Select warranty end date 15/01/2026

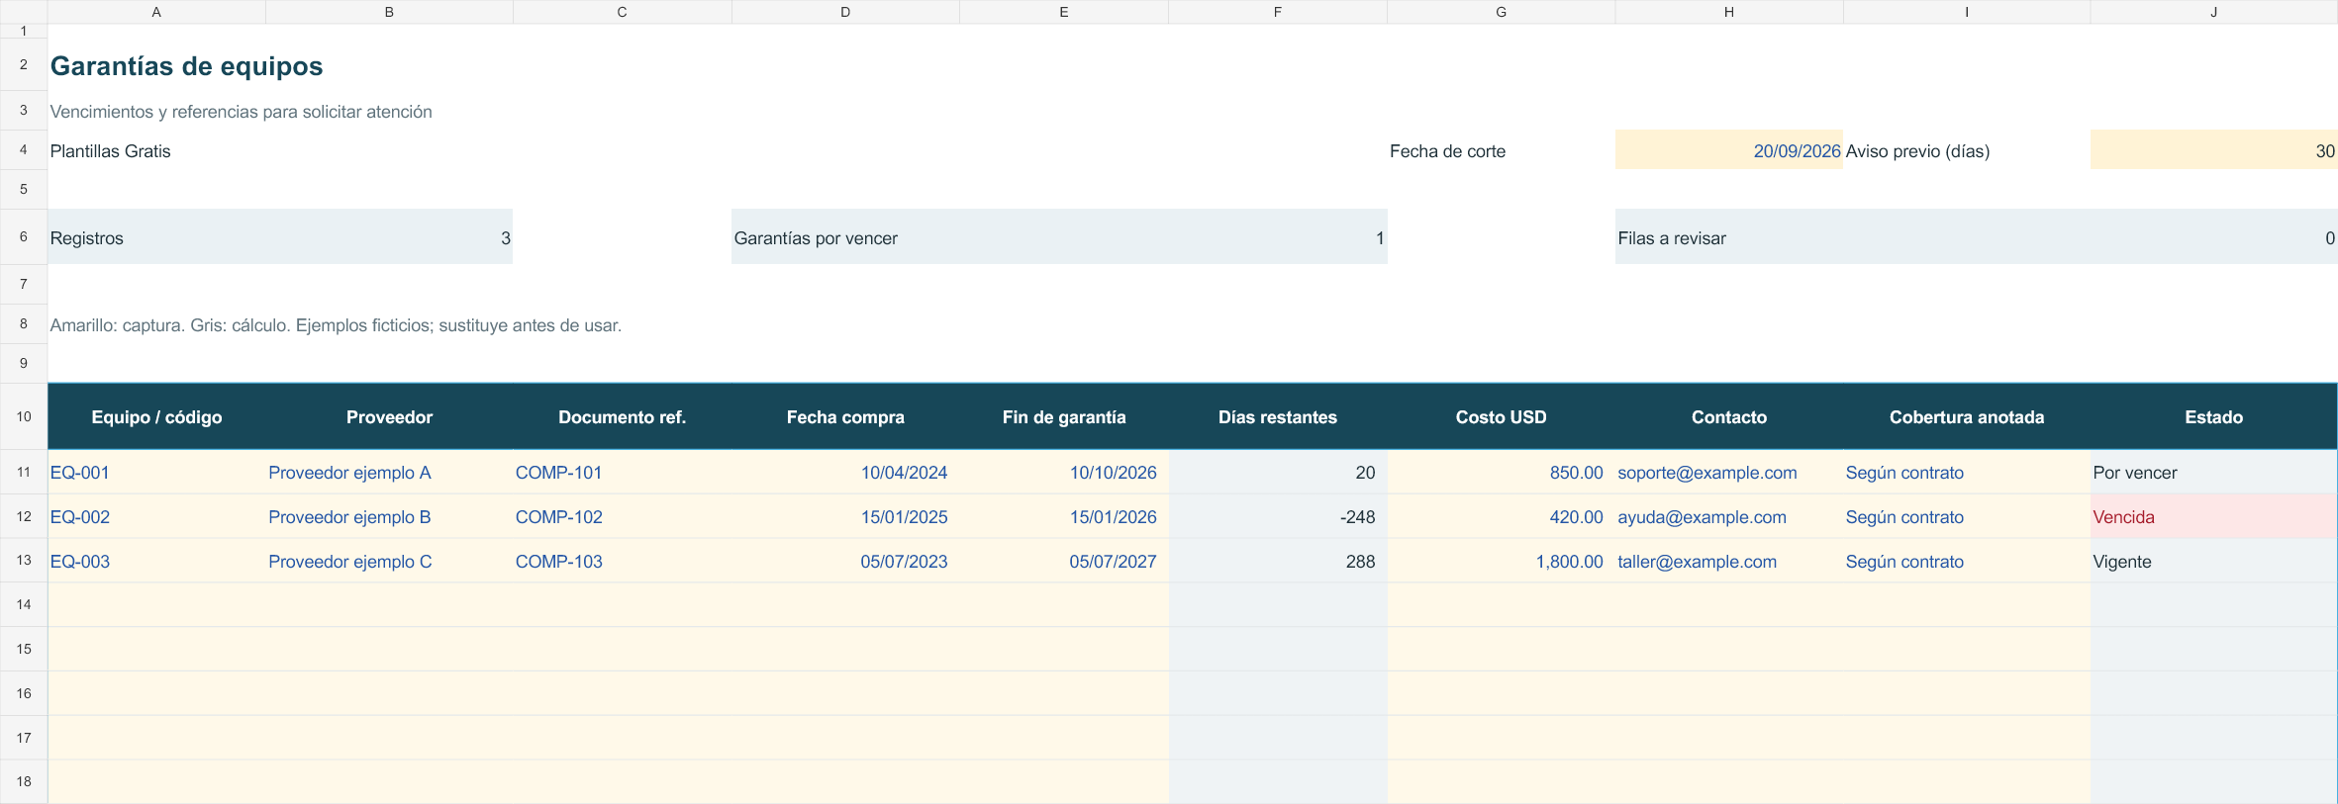pos(1064,517)
